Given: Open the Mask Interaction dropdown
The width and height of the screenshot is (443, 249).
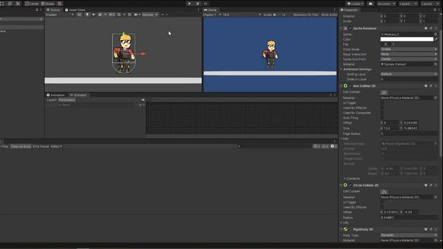Looking at the screenshot, I should 409,54.
